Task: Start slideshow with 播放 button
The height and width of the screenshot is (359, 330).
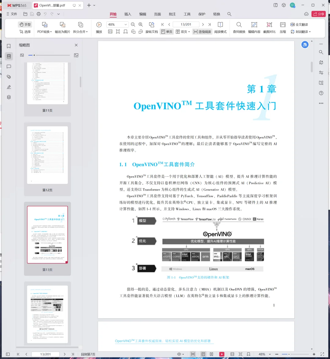Action: tap(99, 28)
